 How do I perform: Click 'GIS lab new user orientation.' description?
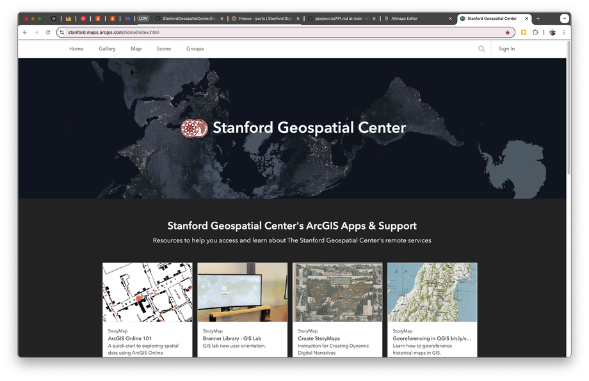(x=234, y=346)
